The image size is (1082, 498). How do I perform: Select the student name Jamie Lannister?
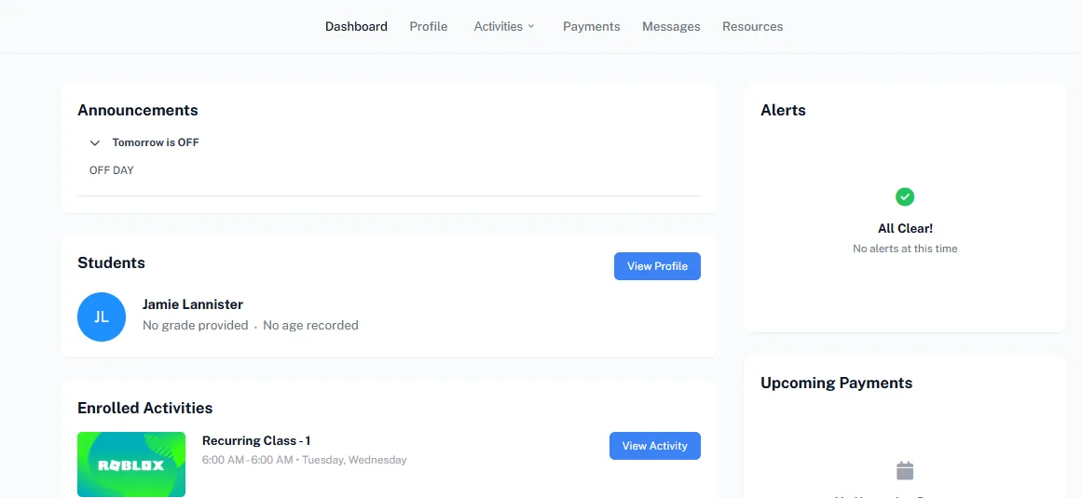(x=193, y=304)
